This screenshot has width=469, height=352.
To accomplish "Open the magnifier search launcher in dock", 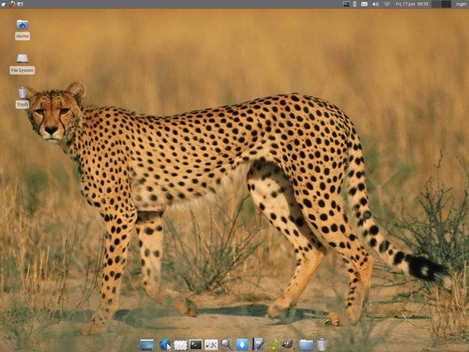I will (x=226, y=345).
